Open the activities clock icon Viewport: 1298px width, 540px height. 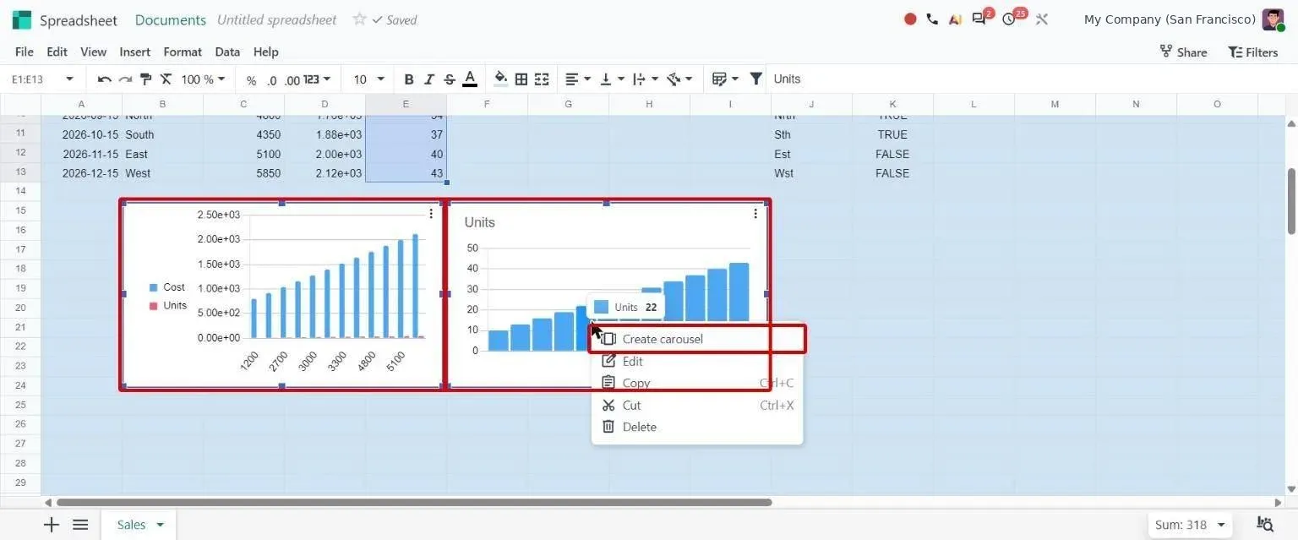click(1011, 19)
